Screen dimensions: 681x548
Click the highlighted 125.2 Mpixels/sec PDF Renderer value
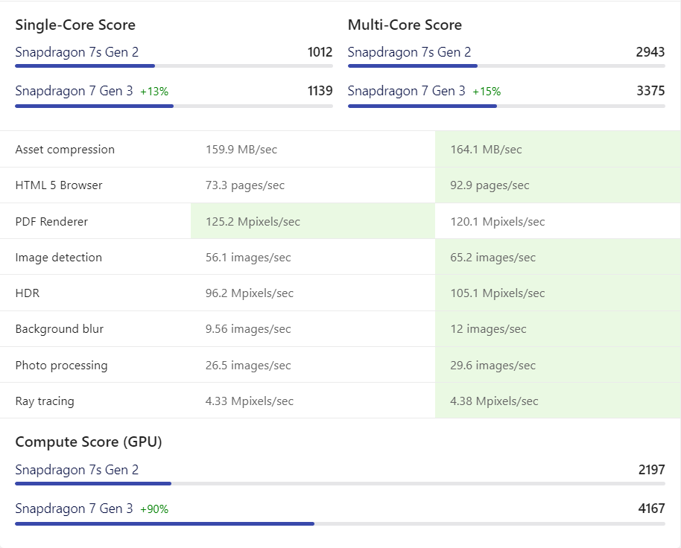(253, 221)
